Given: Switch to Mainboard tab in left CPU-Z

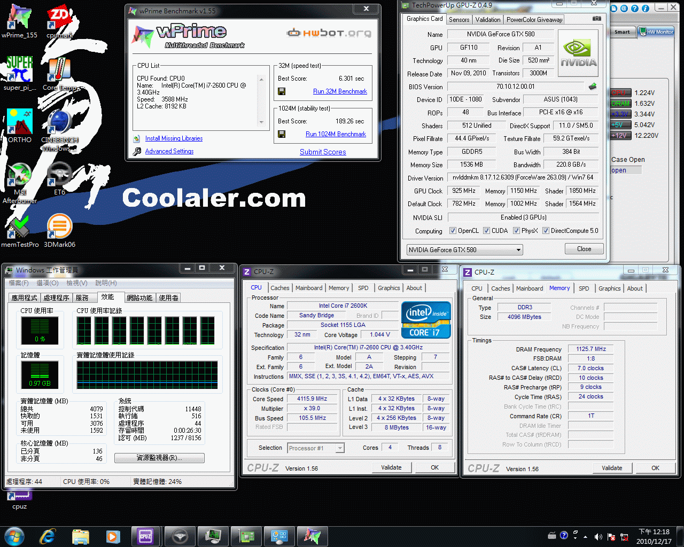Looking at the screenshot, I should click(x=309, y=288).
